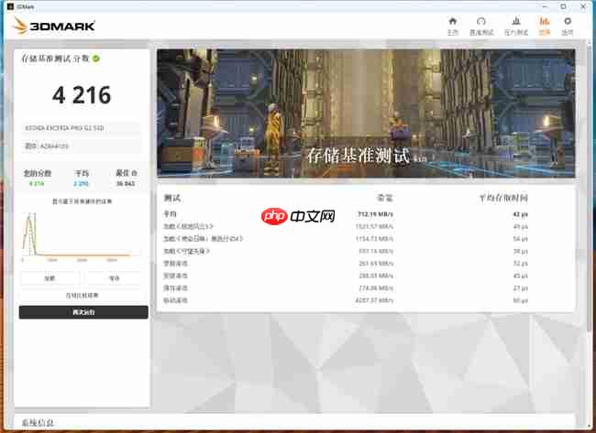Click the 加载 (Load) button
This screenshot has height=433, width=596.
click(x=50, y=278)
